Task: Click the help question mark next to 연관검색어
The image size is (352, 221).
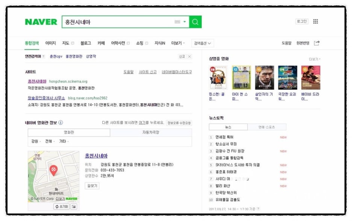Action: [x=44, y=56]
